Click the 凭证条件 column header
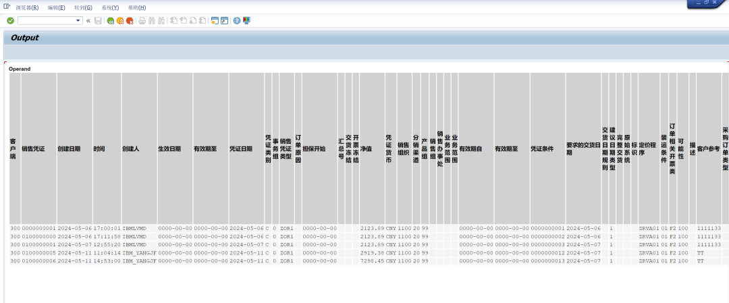Viewport: 729px width, 303px height. pyautogui.click(x=547, y=148)
